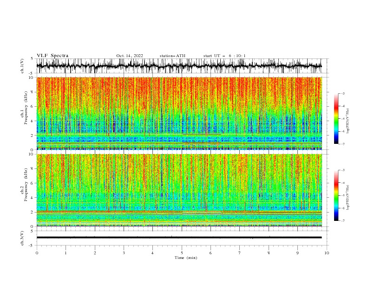Screen dimensions: 368x284
Task: Click the ch.1 PSD color scale bar
Action: [x=336, y=119]
